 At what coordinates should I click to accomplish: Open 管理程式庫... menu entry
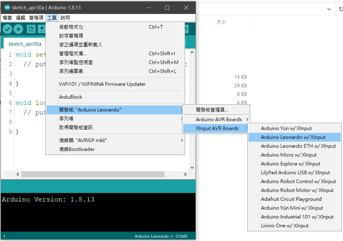pyautogui.click(x=115, y=53)
